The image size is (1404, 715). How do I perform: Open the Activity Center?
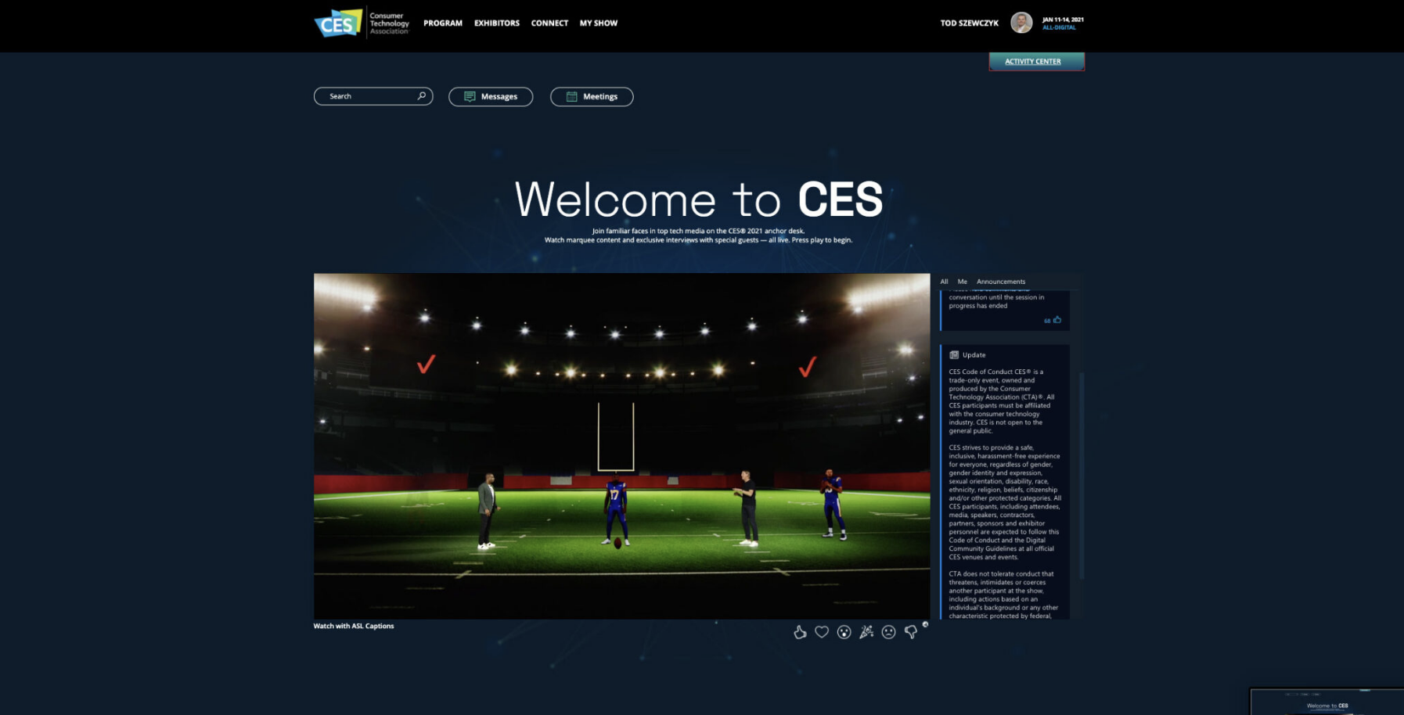(1037, 61)
